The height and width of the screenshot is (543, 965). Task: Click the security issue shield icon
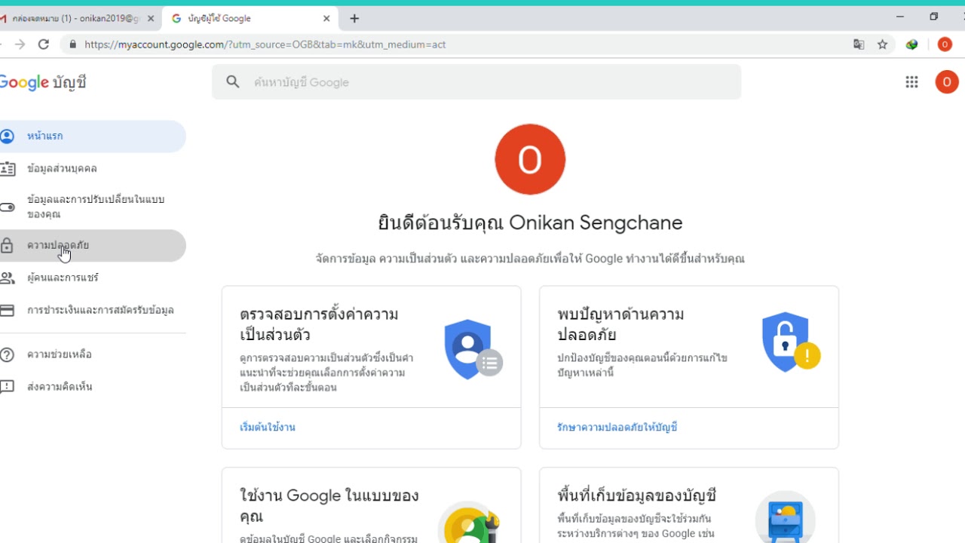coord(790,342)
